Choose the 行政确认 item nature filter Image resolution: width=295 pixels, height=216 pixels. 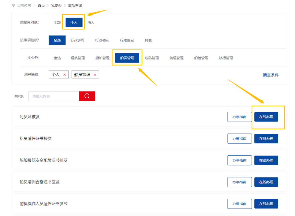click(102, 40)
